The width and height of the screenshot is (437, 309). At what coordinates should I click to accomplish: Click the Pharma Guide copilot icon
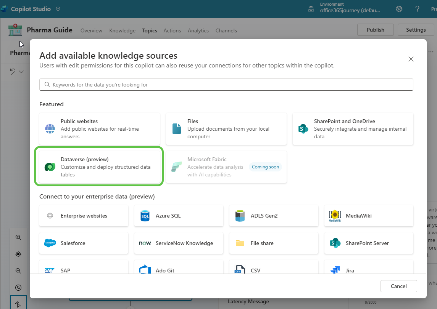[x=14, y=30]
